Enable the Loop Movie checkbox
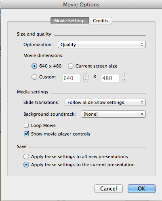Viewport: 162px width, 201px height. click(26, 125)
